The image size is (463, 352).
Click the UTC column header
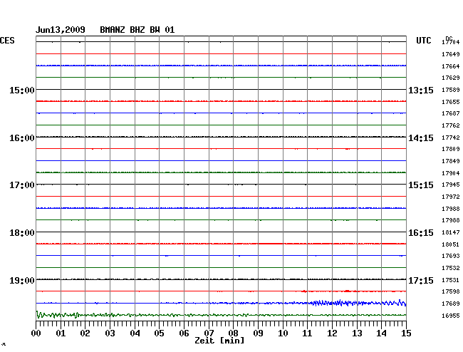click(x=423, y=41)
